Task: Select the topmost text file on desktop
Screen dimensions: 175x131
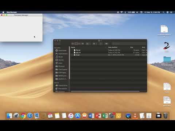Action: pos(164,31)
